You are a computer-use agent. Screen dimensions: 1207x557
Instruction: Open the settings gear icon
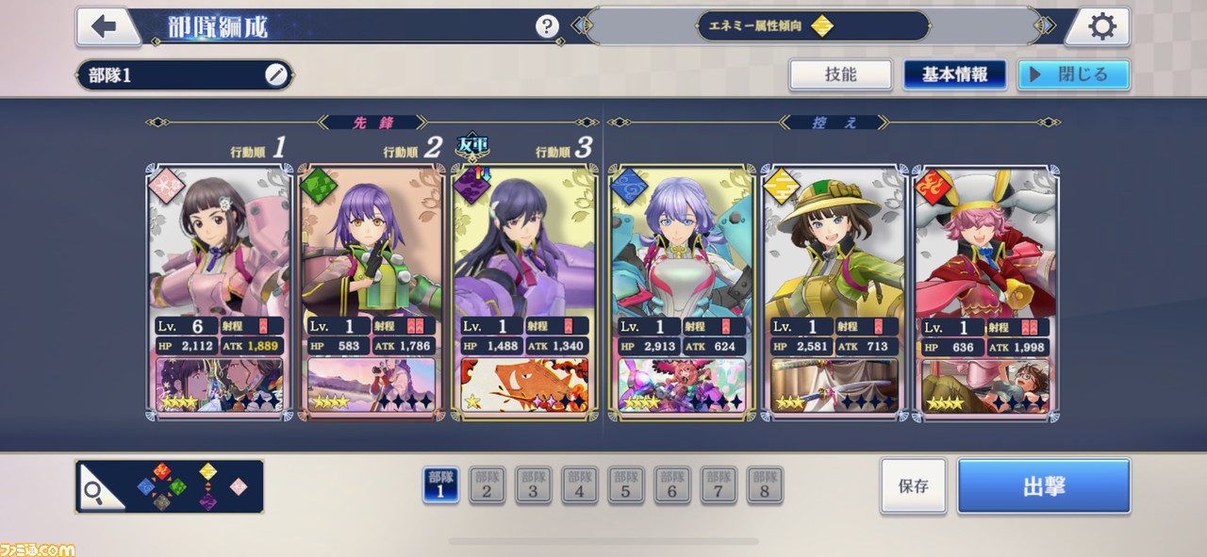tap(1100, 26)
